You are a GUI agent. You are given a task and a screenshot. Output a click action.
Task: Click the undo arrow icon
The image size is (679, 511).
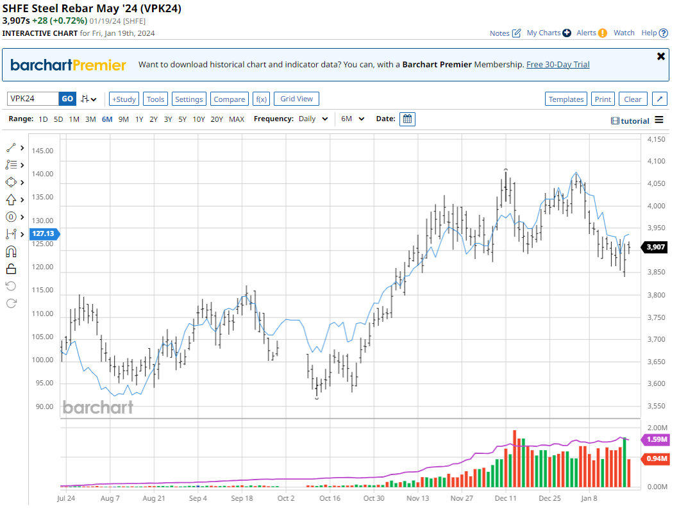pos(11,286)
